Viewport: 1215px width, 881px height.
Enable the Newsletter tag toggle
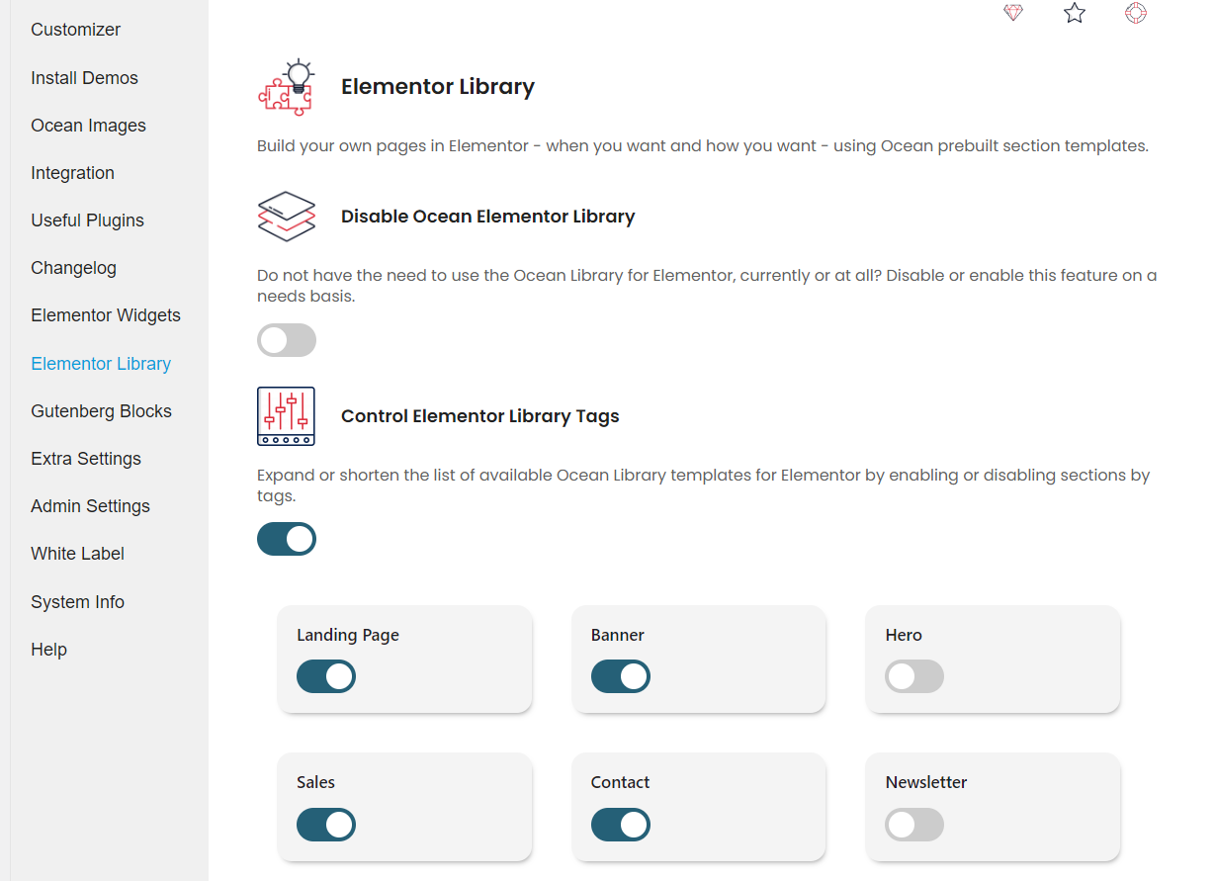pos(914,825)
